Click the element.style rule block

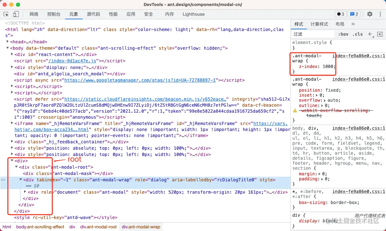[338, 45]
